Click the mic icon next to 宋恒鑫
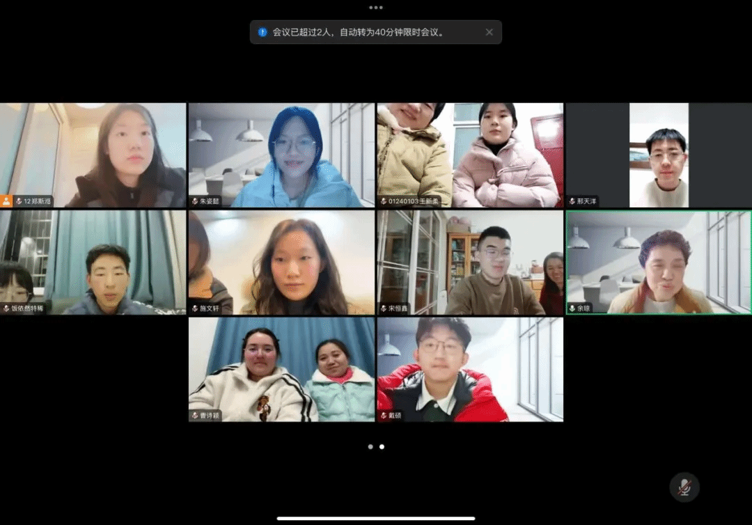This screenshot has height=525, width=752. pos(384,308)
